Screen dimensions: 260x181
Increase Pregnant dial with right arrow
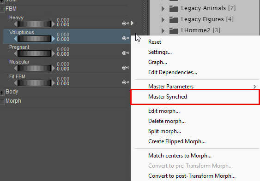click(53, 53)
